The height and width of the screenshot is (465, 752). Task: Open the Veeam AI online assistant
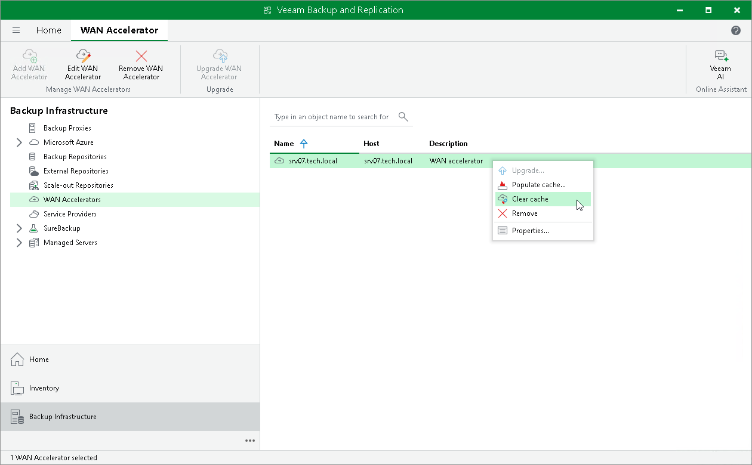coord(720,64)
